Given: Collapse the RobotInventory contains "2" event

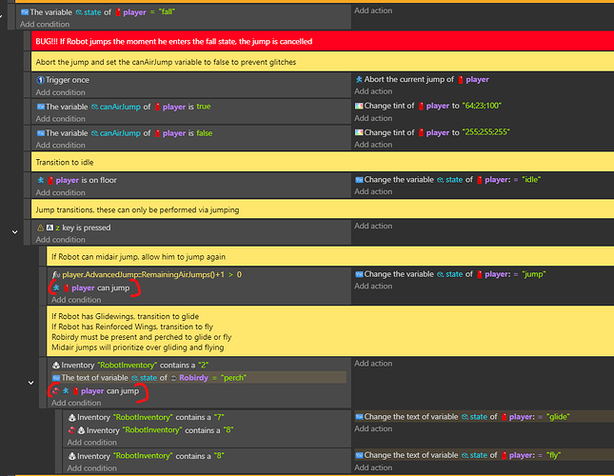Looking at the screenshot, I should [x=33, y=383].
